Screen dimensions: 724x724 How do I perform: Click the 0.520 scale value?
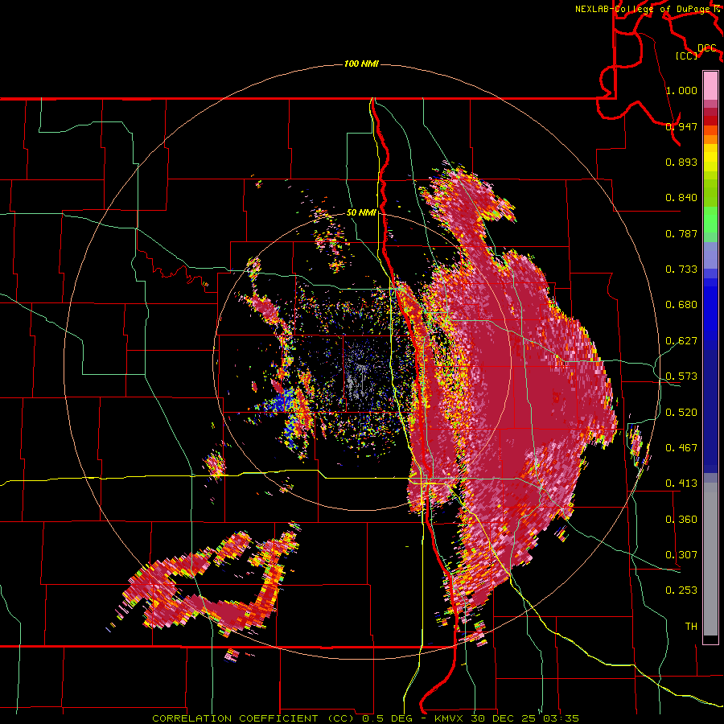pyautogui.click(x=681, y=413)
